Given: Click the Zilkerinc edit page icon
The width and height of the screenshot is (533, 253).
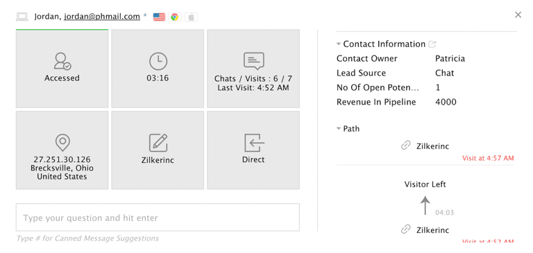Looking at the screenshot, I should [x=158, y=143].
